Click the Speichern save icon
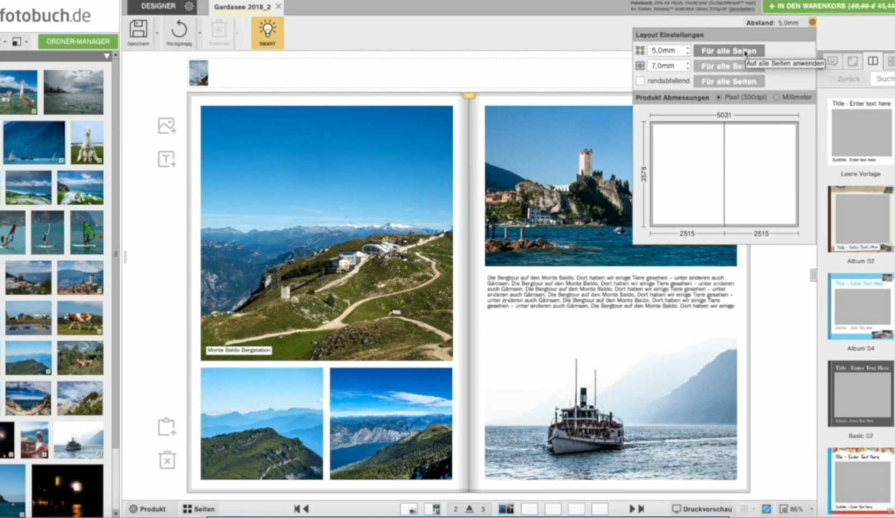 click(x=138, y=32)
